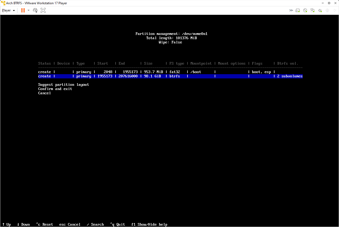Click the greyed-out printer device icon
Image resolution: width=339 pixels, height=227 pixels.
[x=327, y=10]
